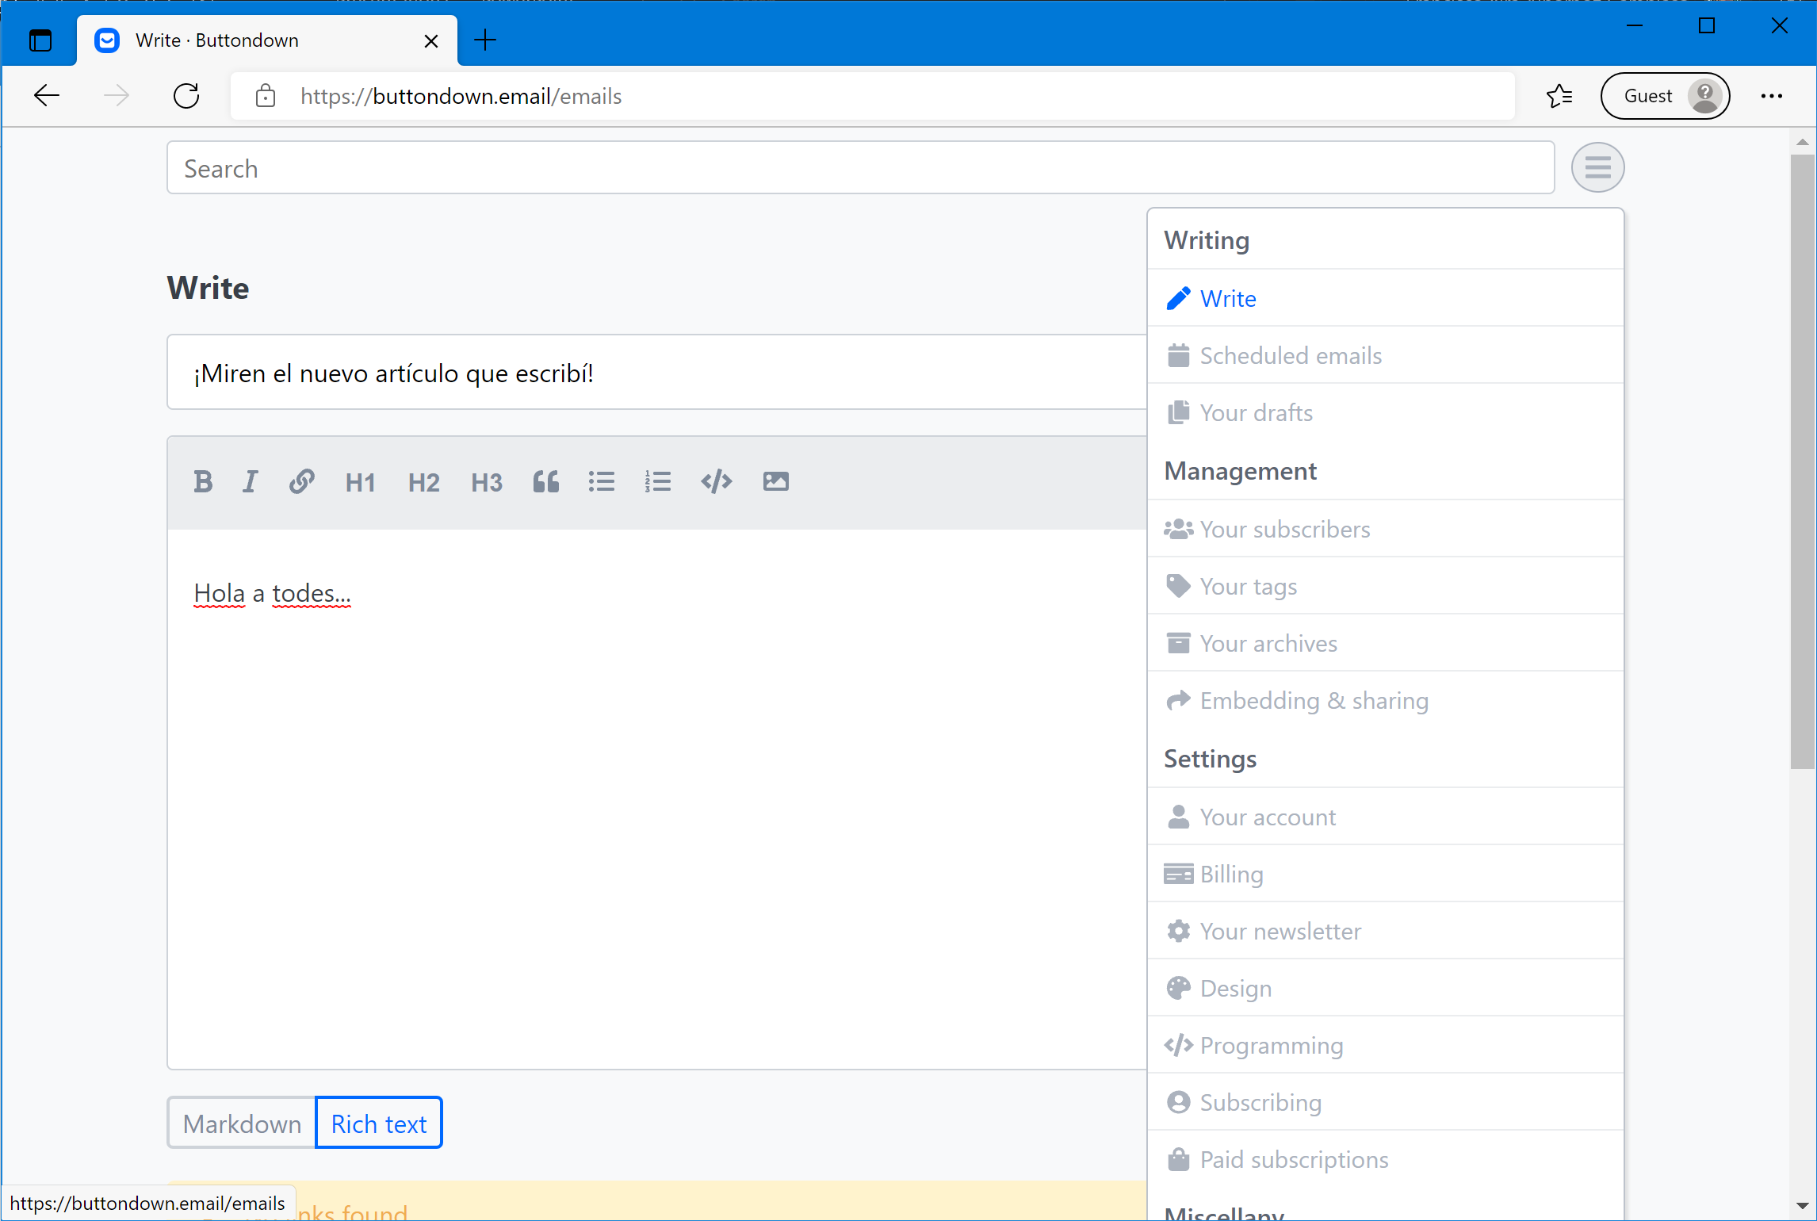Click into the Search field
This screenshot has width=1817, height=1221.
[860, 168]
